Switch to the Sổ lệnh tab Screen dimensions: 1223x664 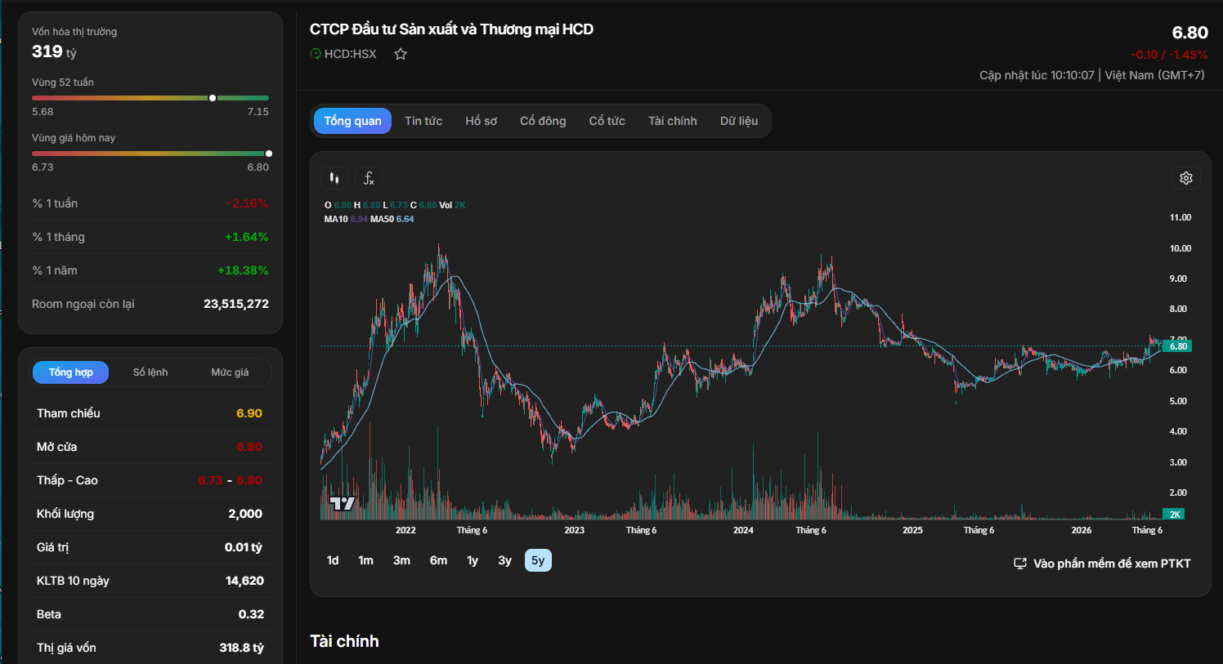(x=150, y=372)
